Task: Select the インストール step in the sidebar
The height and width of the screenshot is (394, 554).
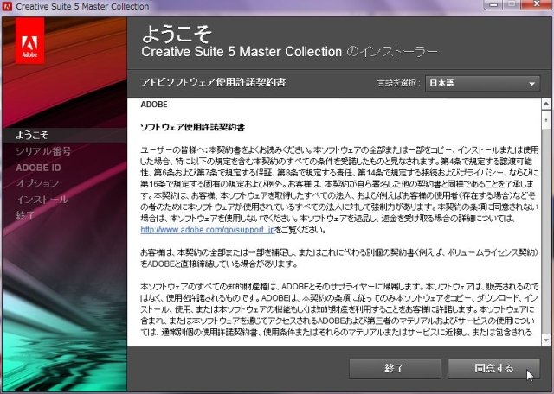Action: [42, 200]
